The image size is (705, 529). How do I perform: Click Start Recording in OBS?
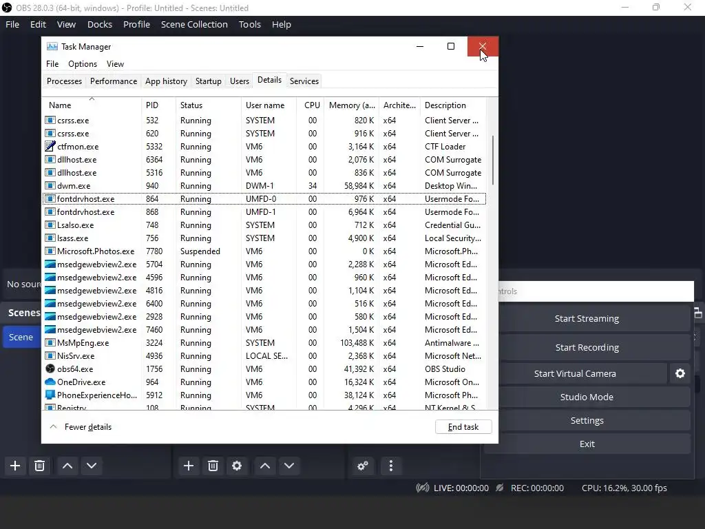[587, 347]
